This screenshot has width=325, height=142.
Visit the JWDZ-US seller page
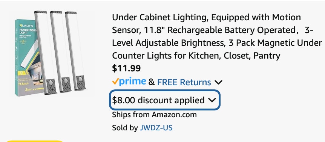[x=156, y=128]
